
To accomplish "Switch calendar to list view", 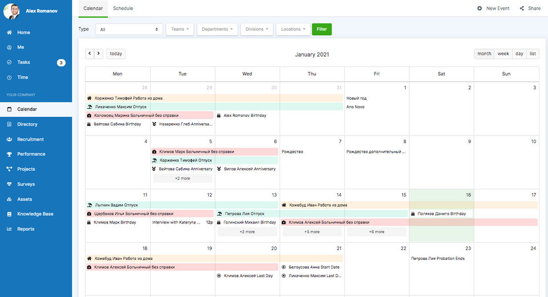I will [x=533, y=54].
